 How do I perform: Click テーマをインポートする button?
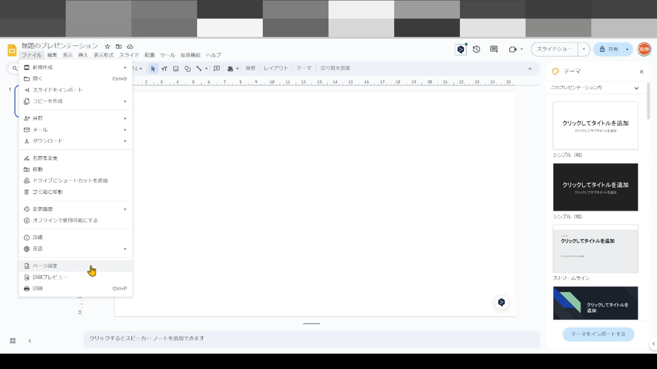tap(598, 334)
